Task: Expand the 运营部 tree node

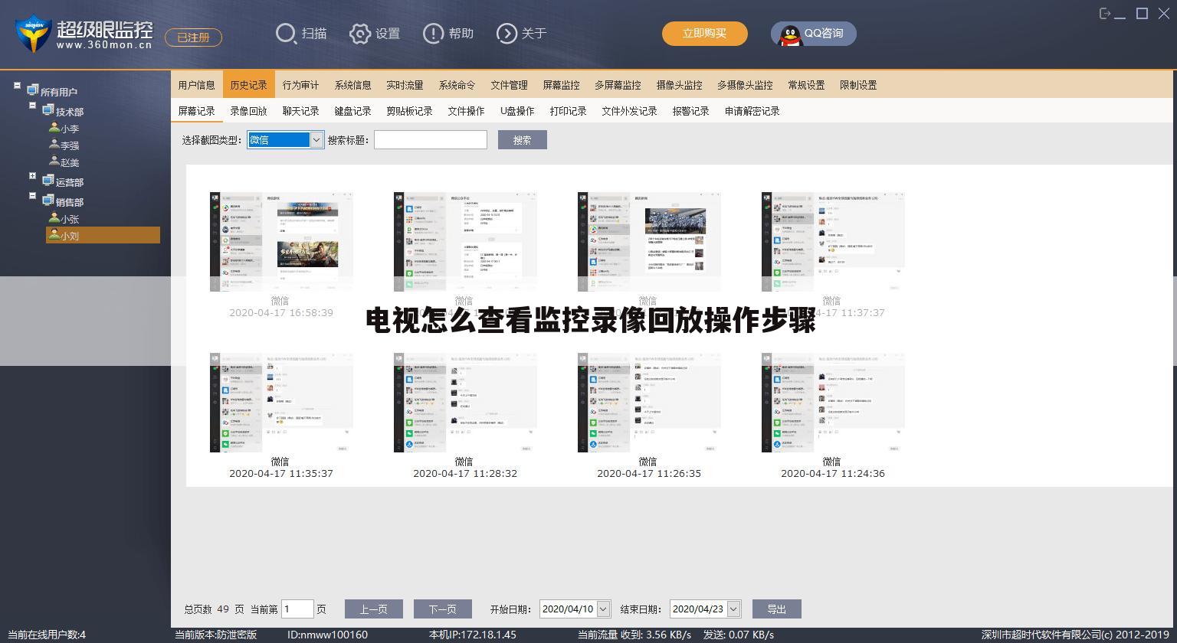Action: [32, 175]
